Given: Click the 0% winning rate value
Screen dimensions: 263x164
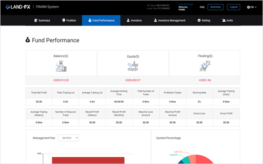Looking at the screenshot, I should [199, 102].
